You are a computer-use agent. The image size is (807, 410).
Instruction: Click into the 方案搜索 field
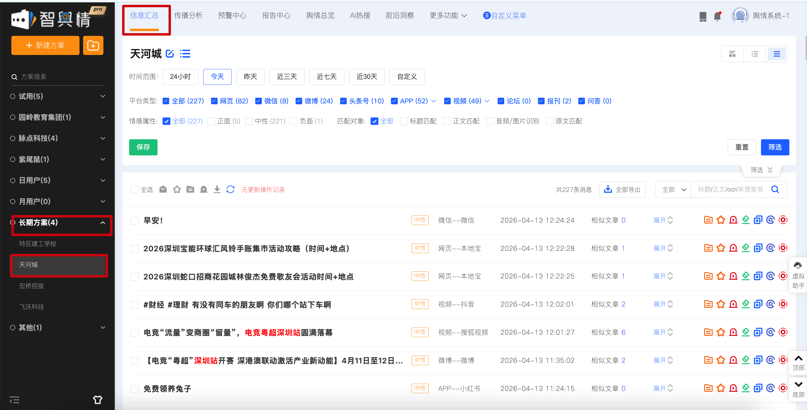pos(58,77)
